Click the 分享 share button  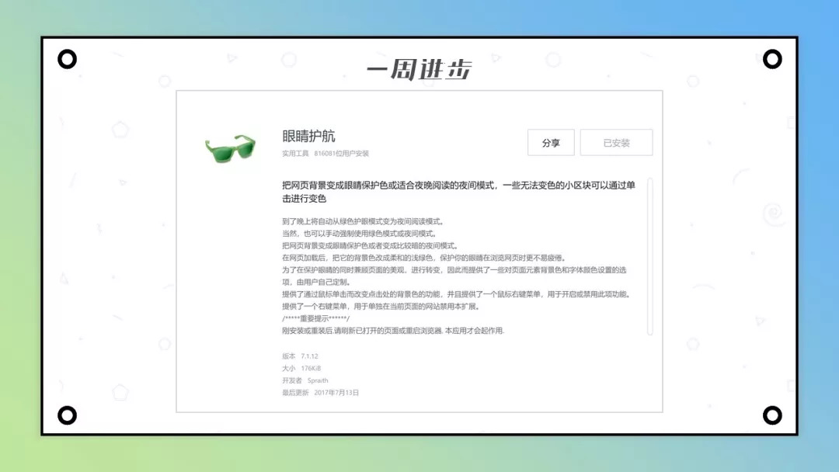tap(551, 143)
